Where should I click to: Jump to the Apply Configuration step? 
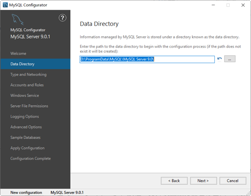(x=27, y=148)
